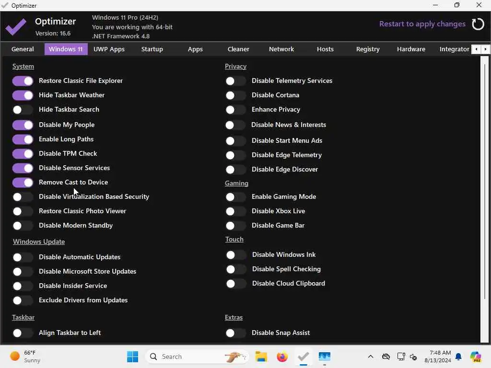The height and width of the screenshot is (368, 491).
Task: Enable Hide Taskbar Search
Action: pos(23,110)
